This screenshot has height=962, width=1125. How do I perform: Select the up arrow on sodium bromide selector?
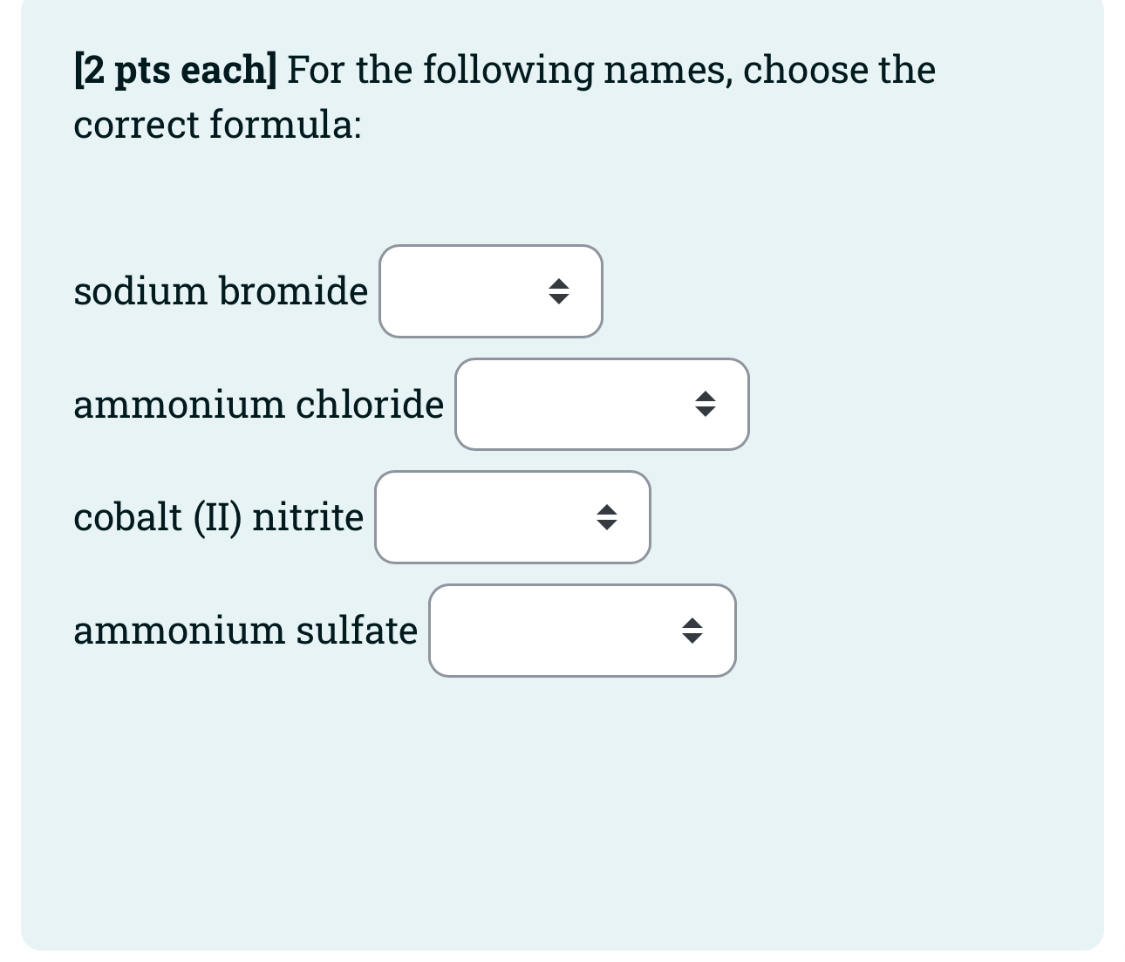pos(560,285)
